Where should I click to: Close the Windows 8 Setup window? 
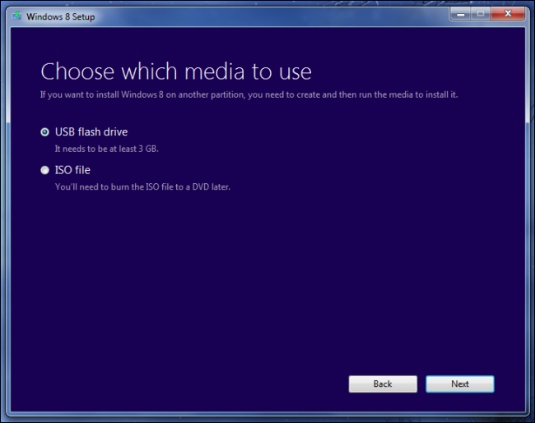(508, 14)
